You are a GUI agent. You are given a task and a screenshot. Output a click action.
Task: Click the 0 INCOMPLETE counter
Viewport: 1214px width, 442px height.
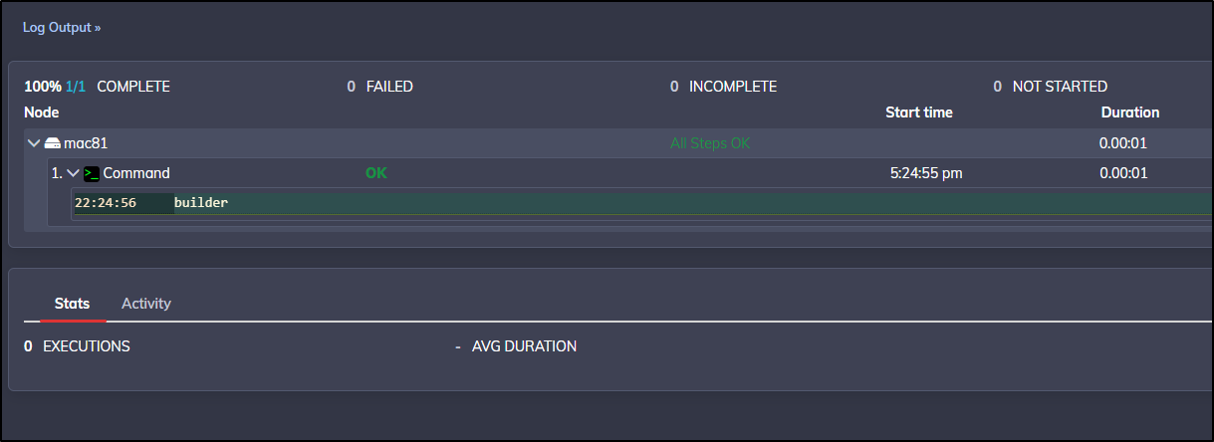tap(723, 87)
